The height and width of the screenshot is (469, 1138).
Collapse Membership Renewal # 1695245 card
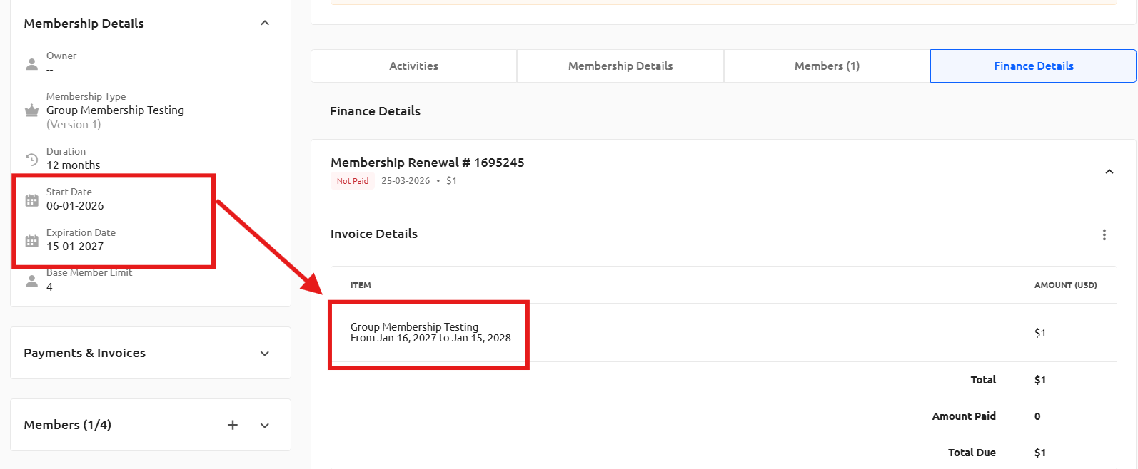[1109, 172]
